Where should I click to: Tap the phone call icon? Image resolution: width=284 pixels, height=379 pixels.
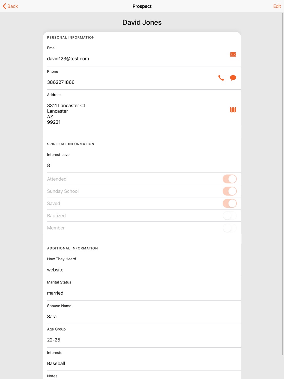pyautogui.click(x=221, y=78)
